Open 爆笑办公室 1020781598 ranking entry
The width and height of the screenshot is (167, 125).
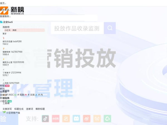click(13, 62)
